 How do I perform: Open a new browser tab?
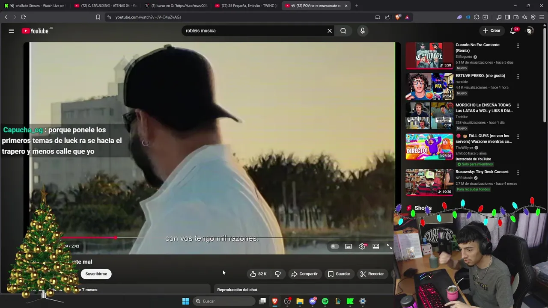click(x=357, y=6)
